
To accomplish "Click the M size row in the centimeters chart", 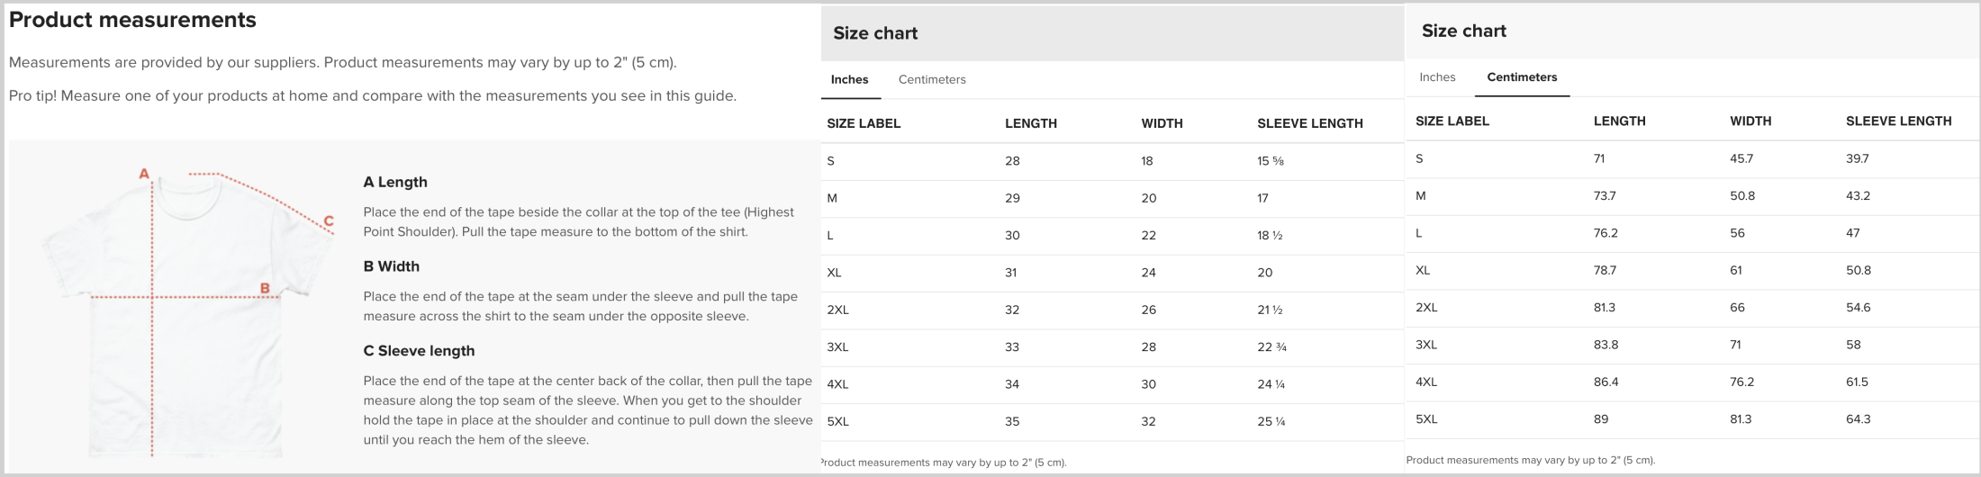I will (x=1693, y=196).
